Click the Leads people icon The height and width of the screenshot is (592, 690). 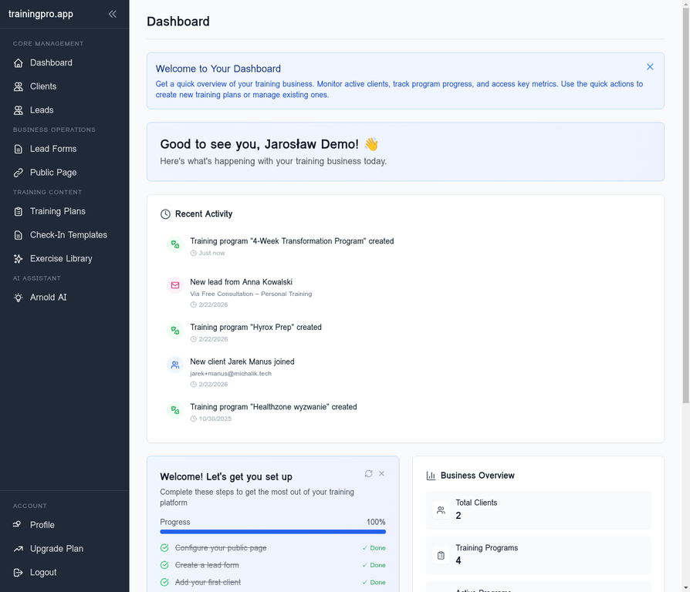19,110
